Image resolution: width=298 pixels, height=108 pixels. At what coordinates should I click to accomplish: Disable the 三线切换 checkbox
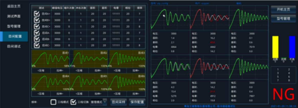[x=73, y=102]
